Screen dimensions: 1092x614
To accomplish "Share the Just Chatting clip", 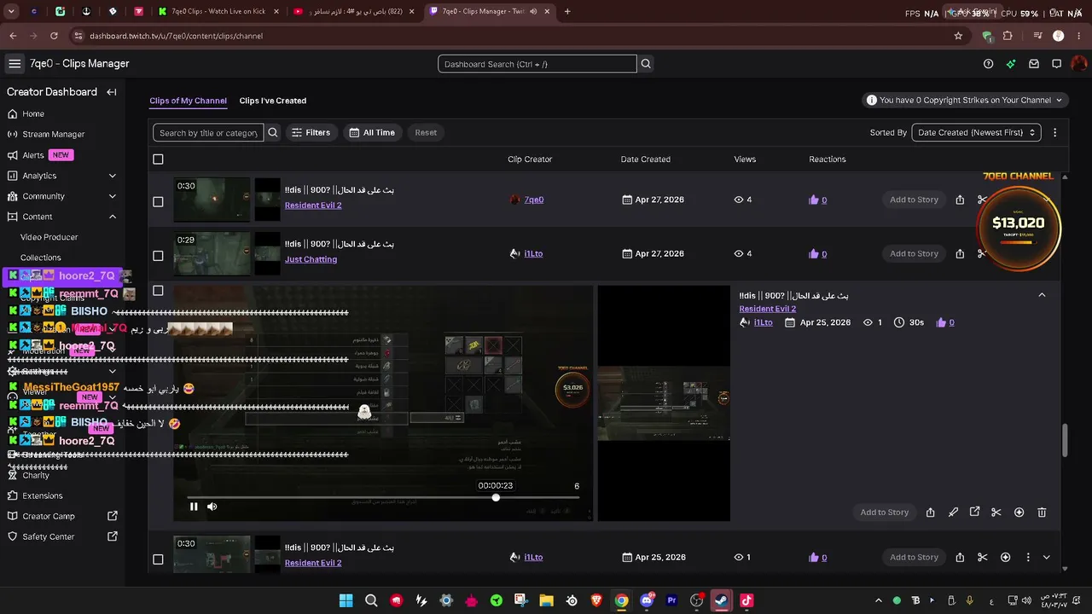I will (x=960, y=253).
